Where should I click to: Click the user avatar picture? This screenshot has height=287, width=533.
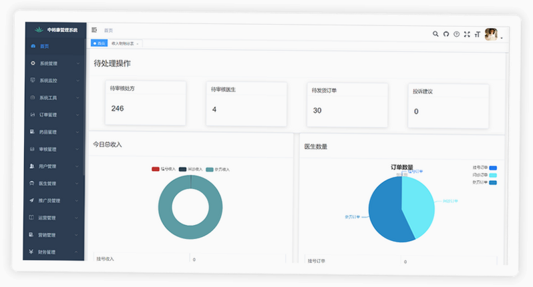point(491,34)
